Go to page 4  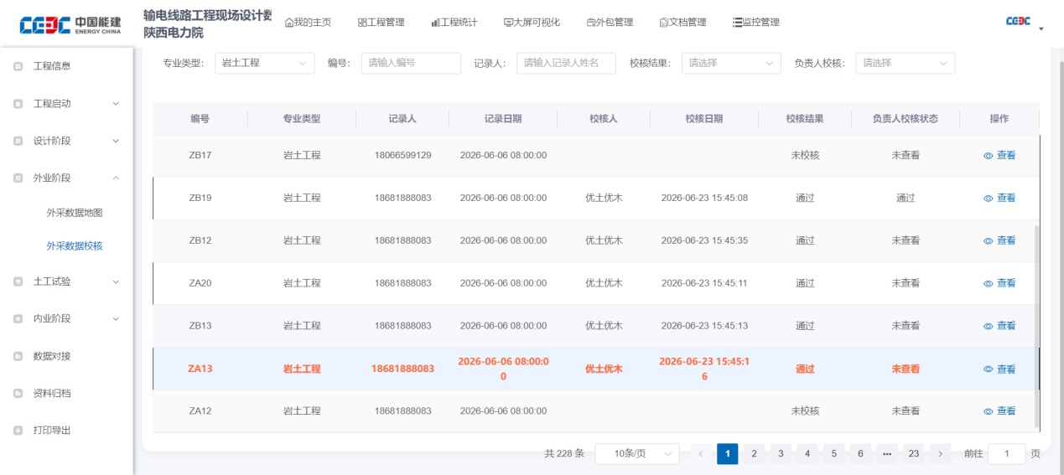(807, 454)
